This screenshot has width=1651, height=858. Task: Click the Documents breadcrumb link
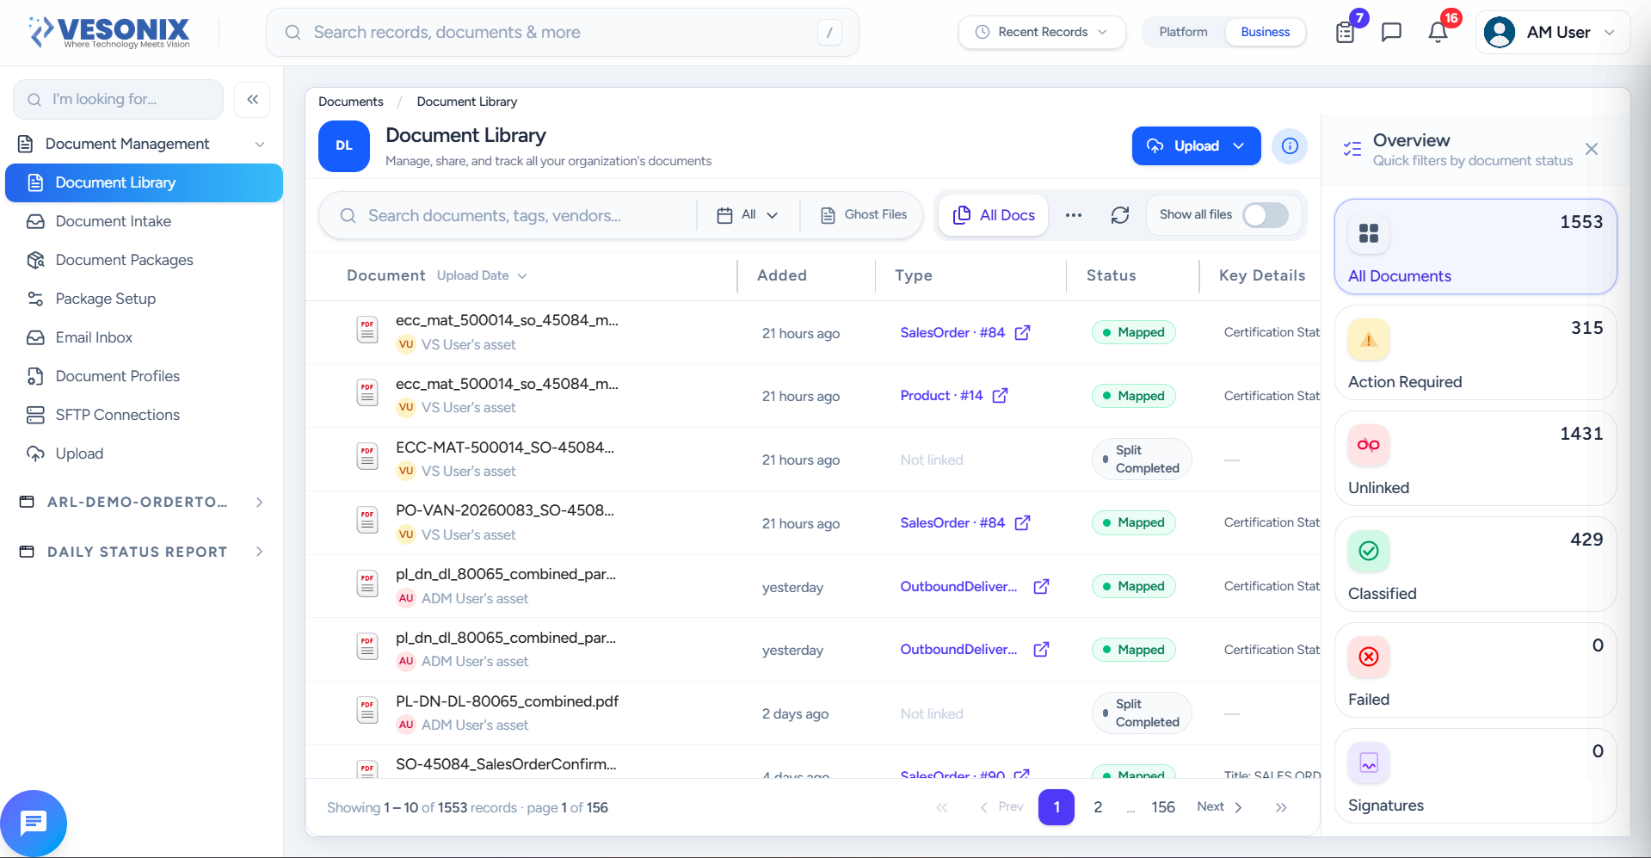pyautogui.click(x=350, y=102)
